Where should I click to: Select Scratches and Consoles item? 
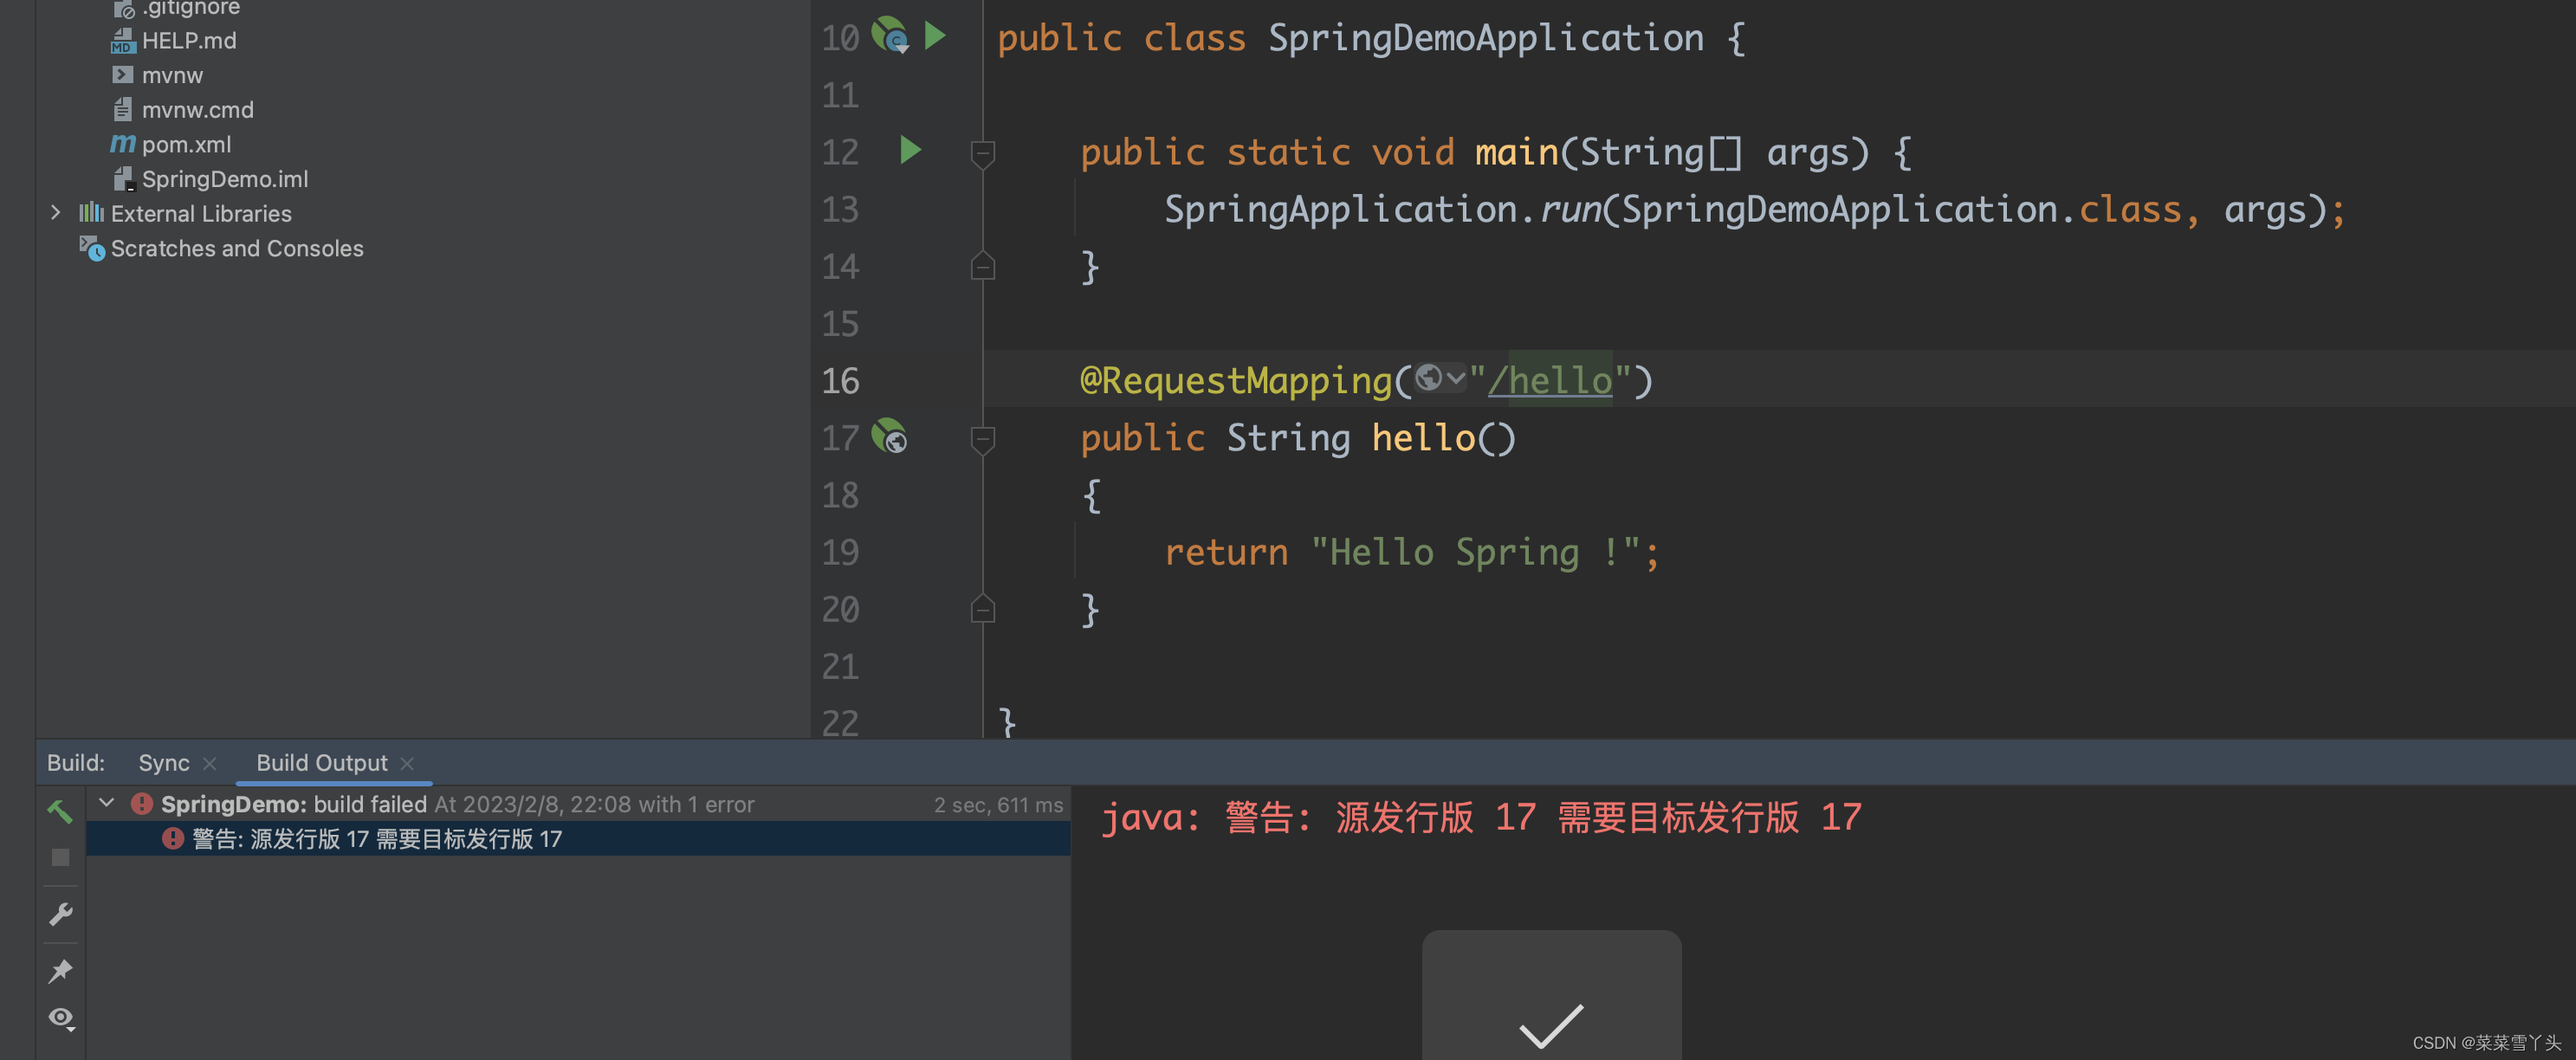pos(237,248)
